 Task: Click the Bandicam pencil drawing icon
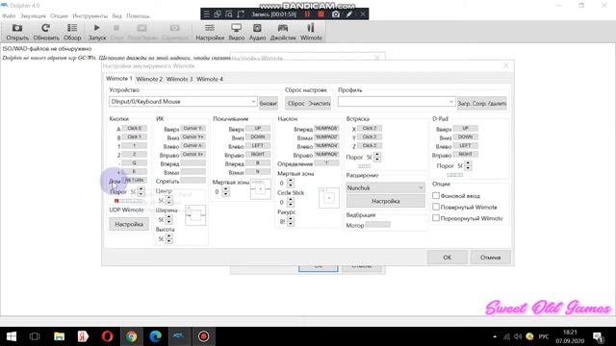pos(348,14)
